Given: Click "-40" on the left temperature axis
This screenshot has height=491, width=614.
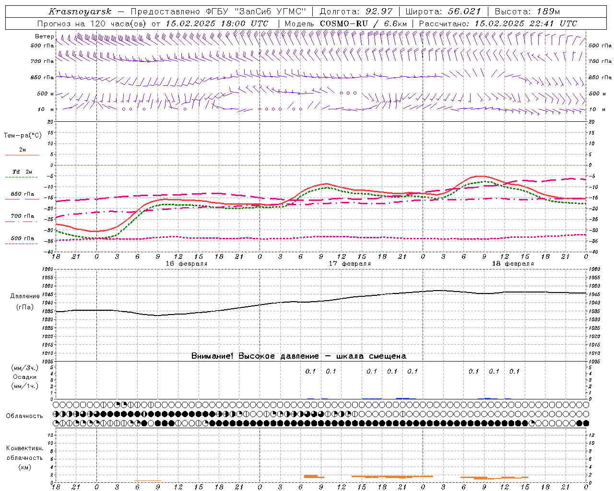Looking at the screenshot, I should pyautogui.click(x=49, y=252).
